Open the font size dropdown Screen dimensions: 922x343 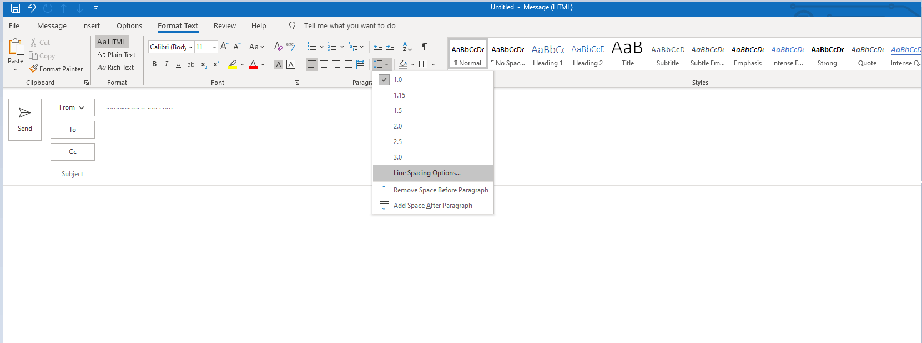[214, 47]
